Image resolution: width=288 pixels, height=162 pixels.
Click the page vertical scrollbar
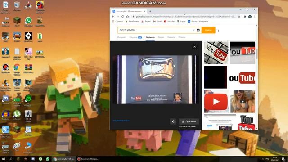[256, 54]
